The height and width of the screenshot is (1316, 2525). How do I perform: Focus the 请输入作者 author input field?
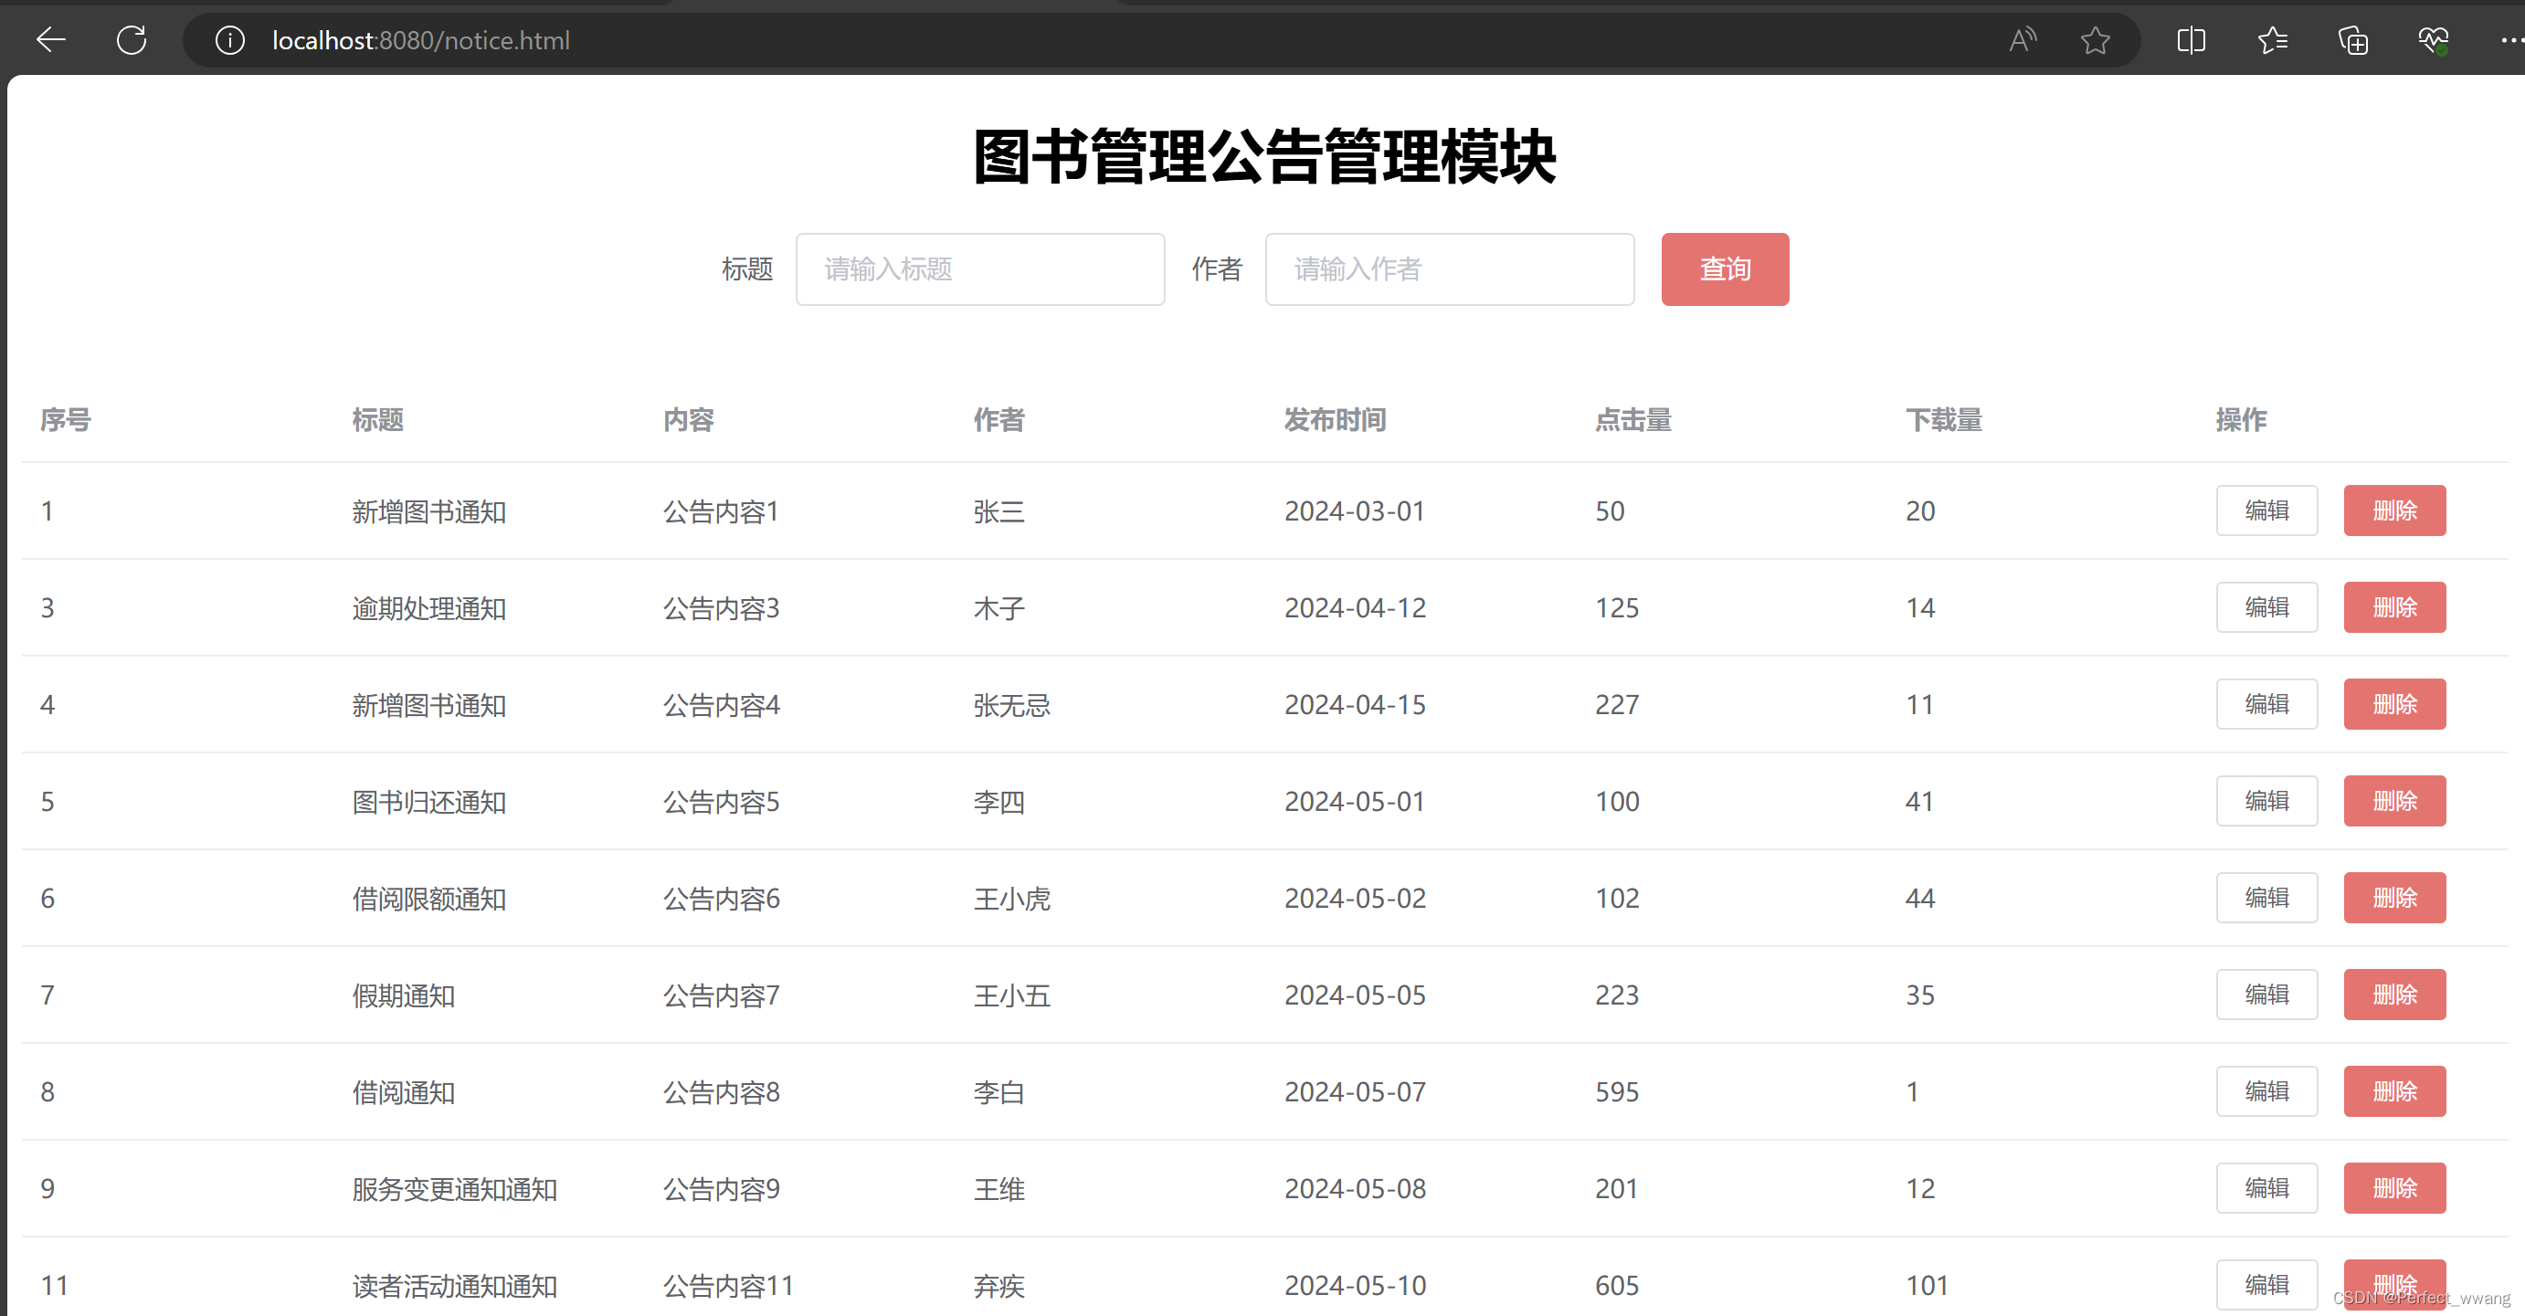[1449, 269]
